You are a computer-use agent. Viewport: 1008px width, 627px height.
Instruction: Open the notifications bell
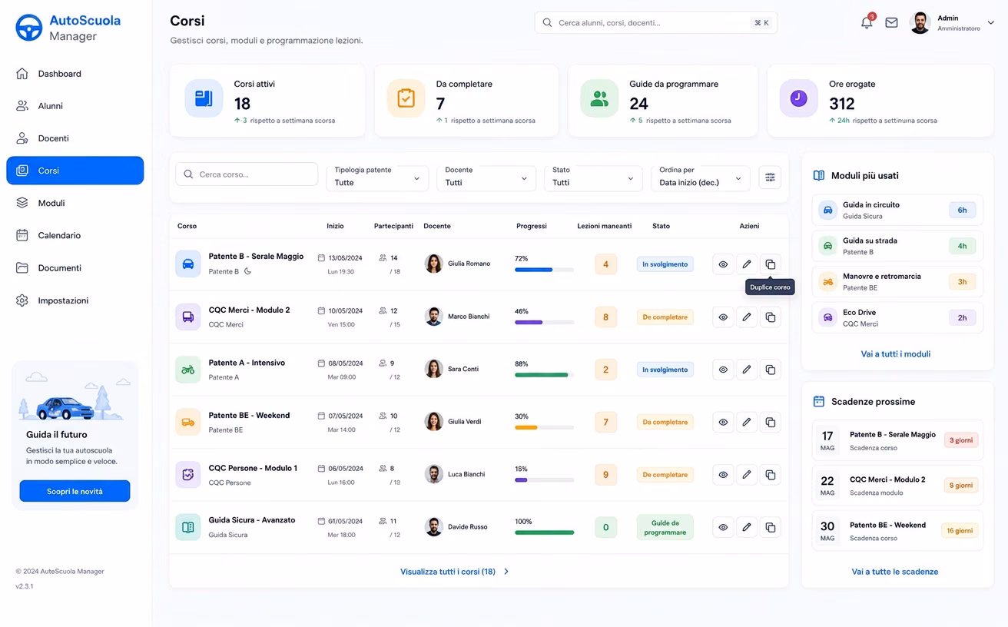click(867, 22)
